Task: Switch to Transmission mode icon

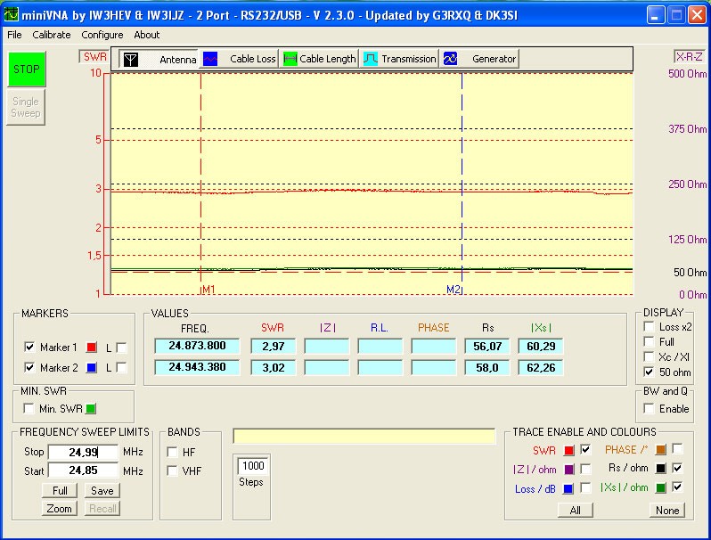Action: click(370, 60)
